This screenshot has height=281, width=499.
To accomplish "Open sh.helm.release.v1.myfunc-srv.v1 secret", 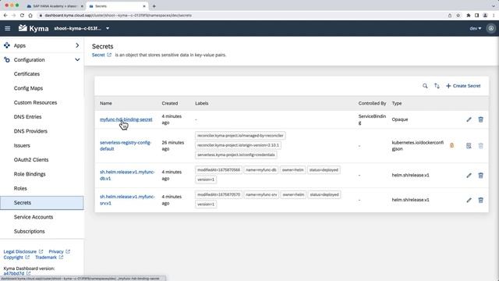I will tap(127, 200).
